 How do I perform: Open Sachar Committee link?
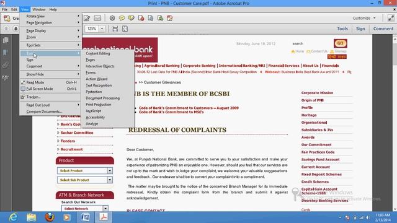click(x=77, y=133)
